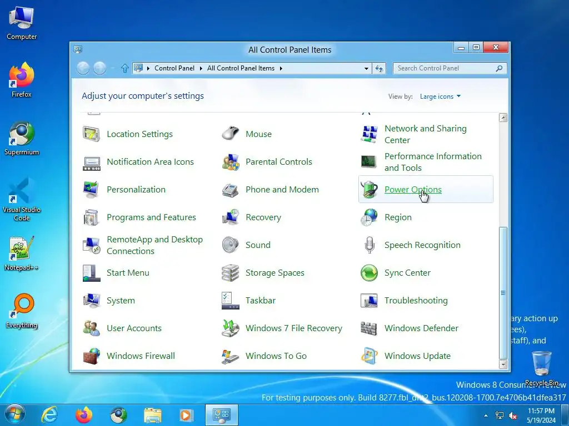569x426 pixels.
Task: Open Speech Recognition microphone icon
Action: pyautogui.click(x=369, y=245)
